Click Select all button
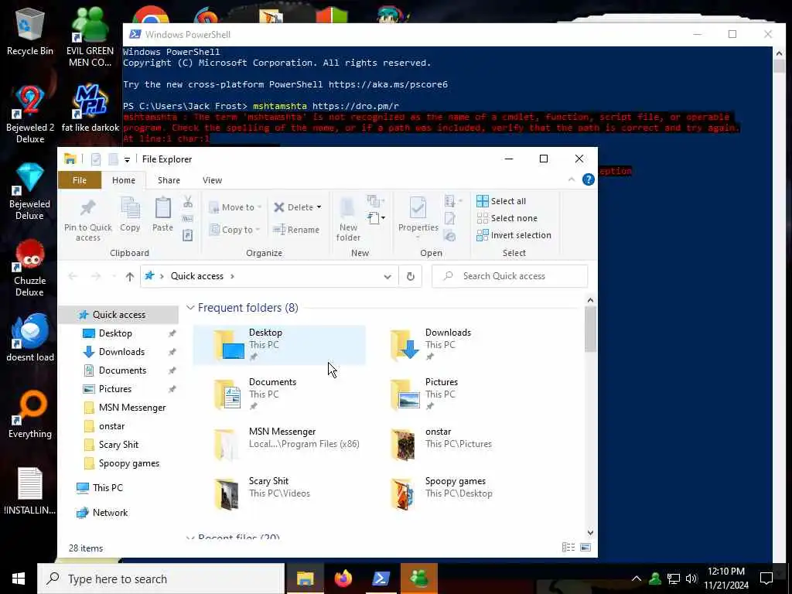The width and height of the screenshot is (792, 594). 501,201
